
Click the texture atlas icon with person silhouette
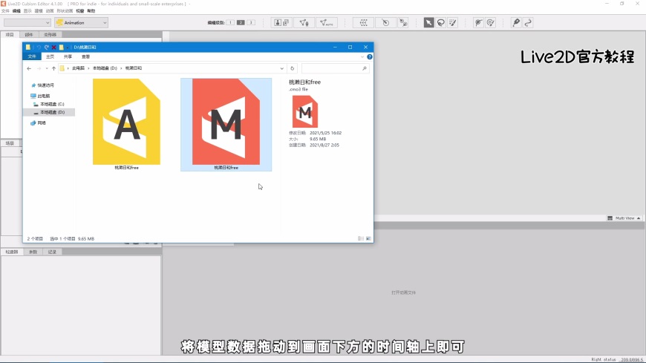point(281,23)
